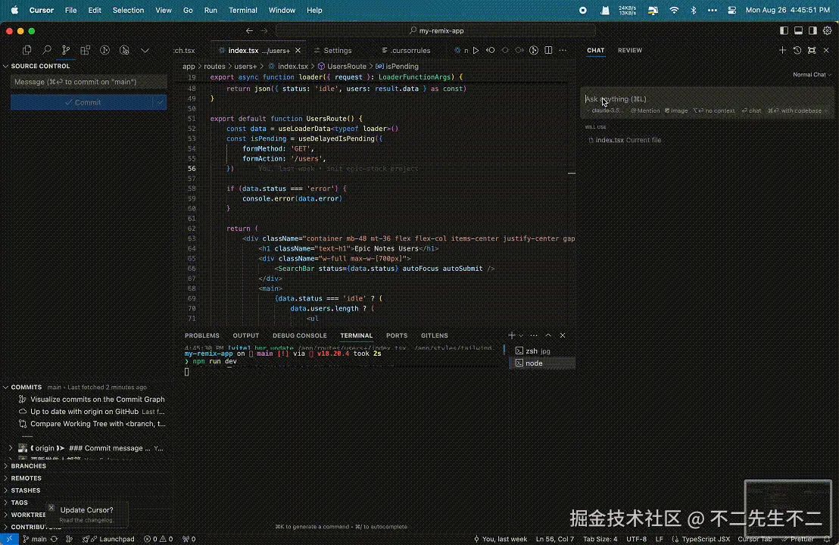Open the PROBLEMS panel tab

[201, 336]
